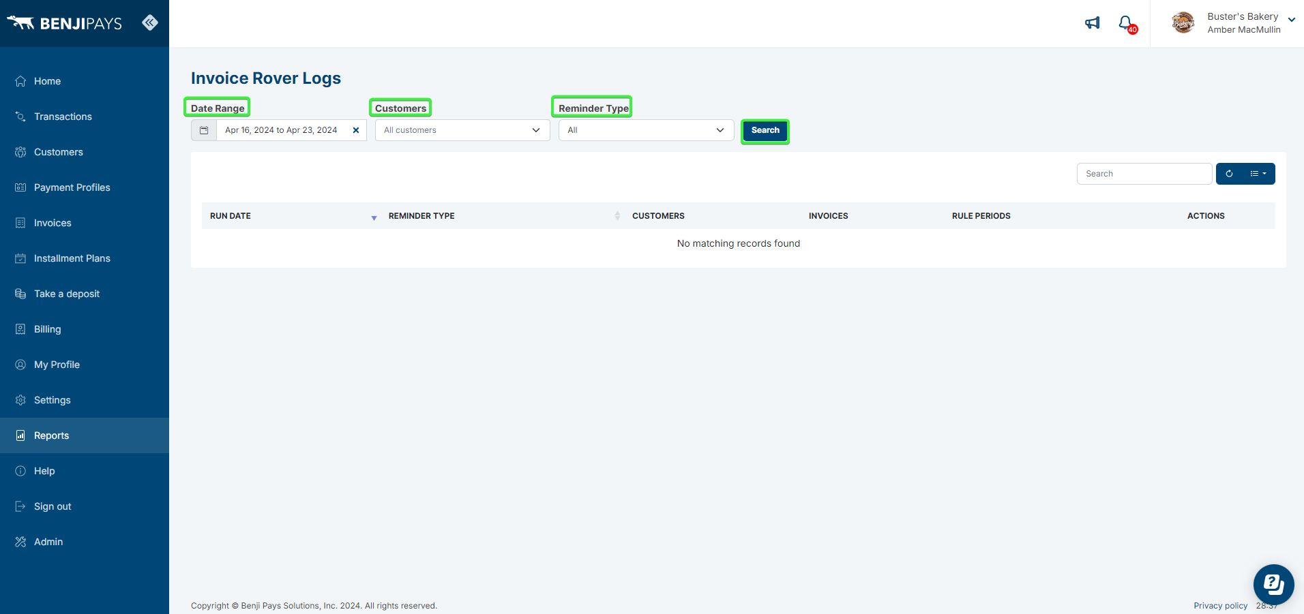The width and height of the screenshot is (1304, 614).
Task: Open Settings in the sidebar
Action: pos(85,400)
